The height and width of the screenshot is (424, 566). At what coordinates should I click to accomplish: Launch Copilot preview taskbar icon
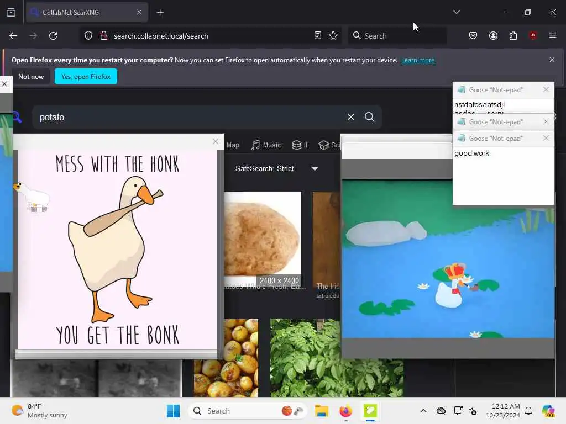pyautogui.click(x=548, y=411)
